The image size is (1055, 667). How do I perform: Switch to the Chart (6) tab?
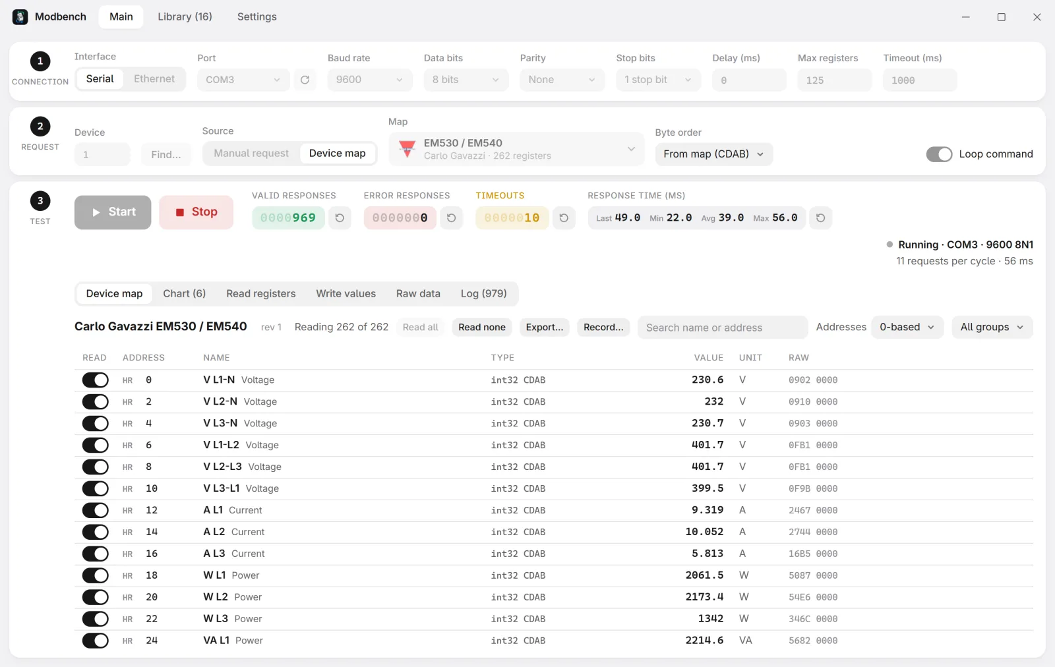[x=185, y=294]
